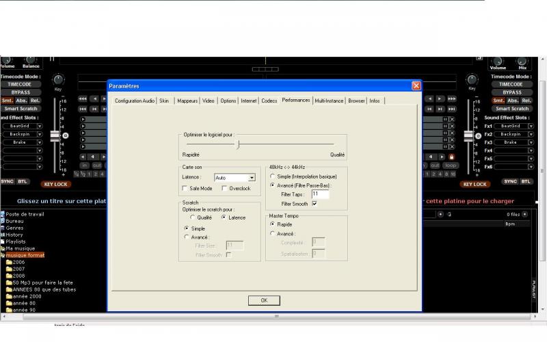Screen dimensions: 547x342
Task: Select Simple (Interpolation basique) radio option
Action: [273, 176]
